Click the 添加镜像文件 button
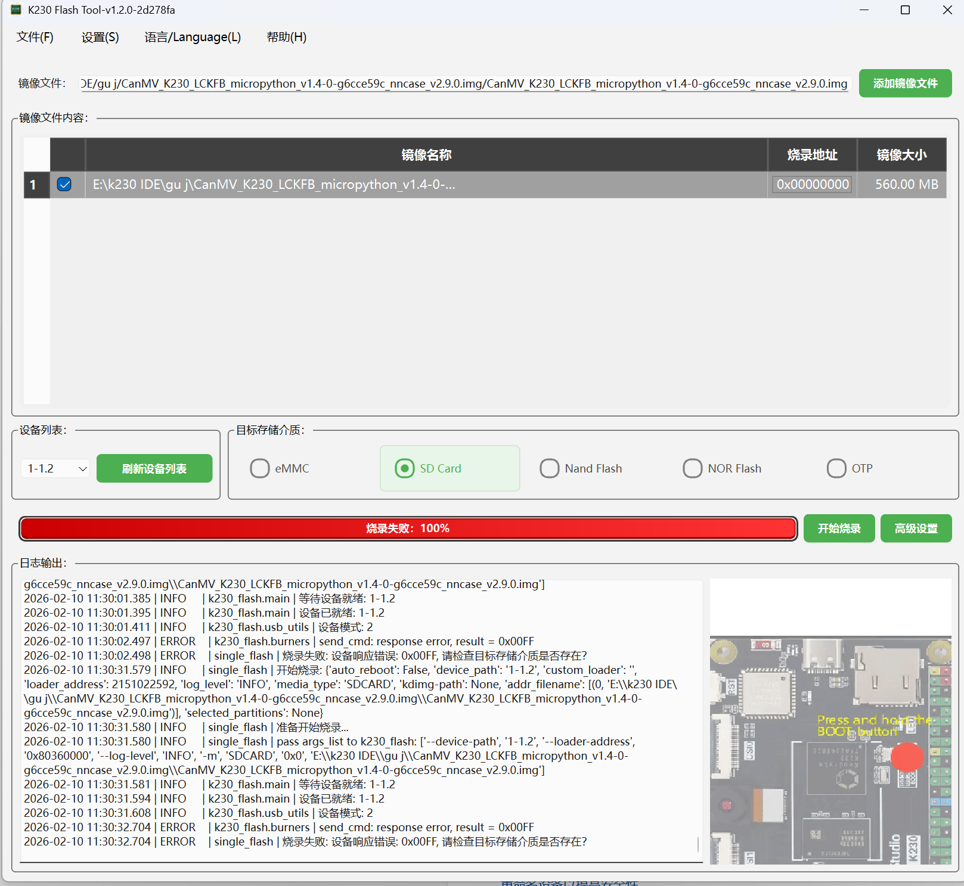 tap(904, 83)
